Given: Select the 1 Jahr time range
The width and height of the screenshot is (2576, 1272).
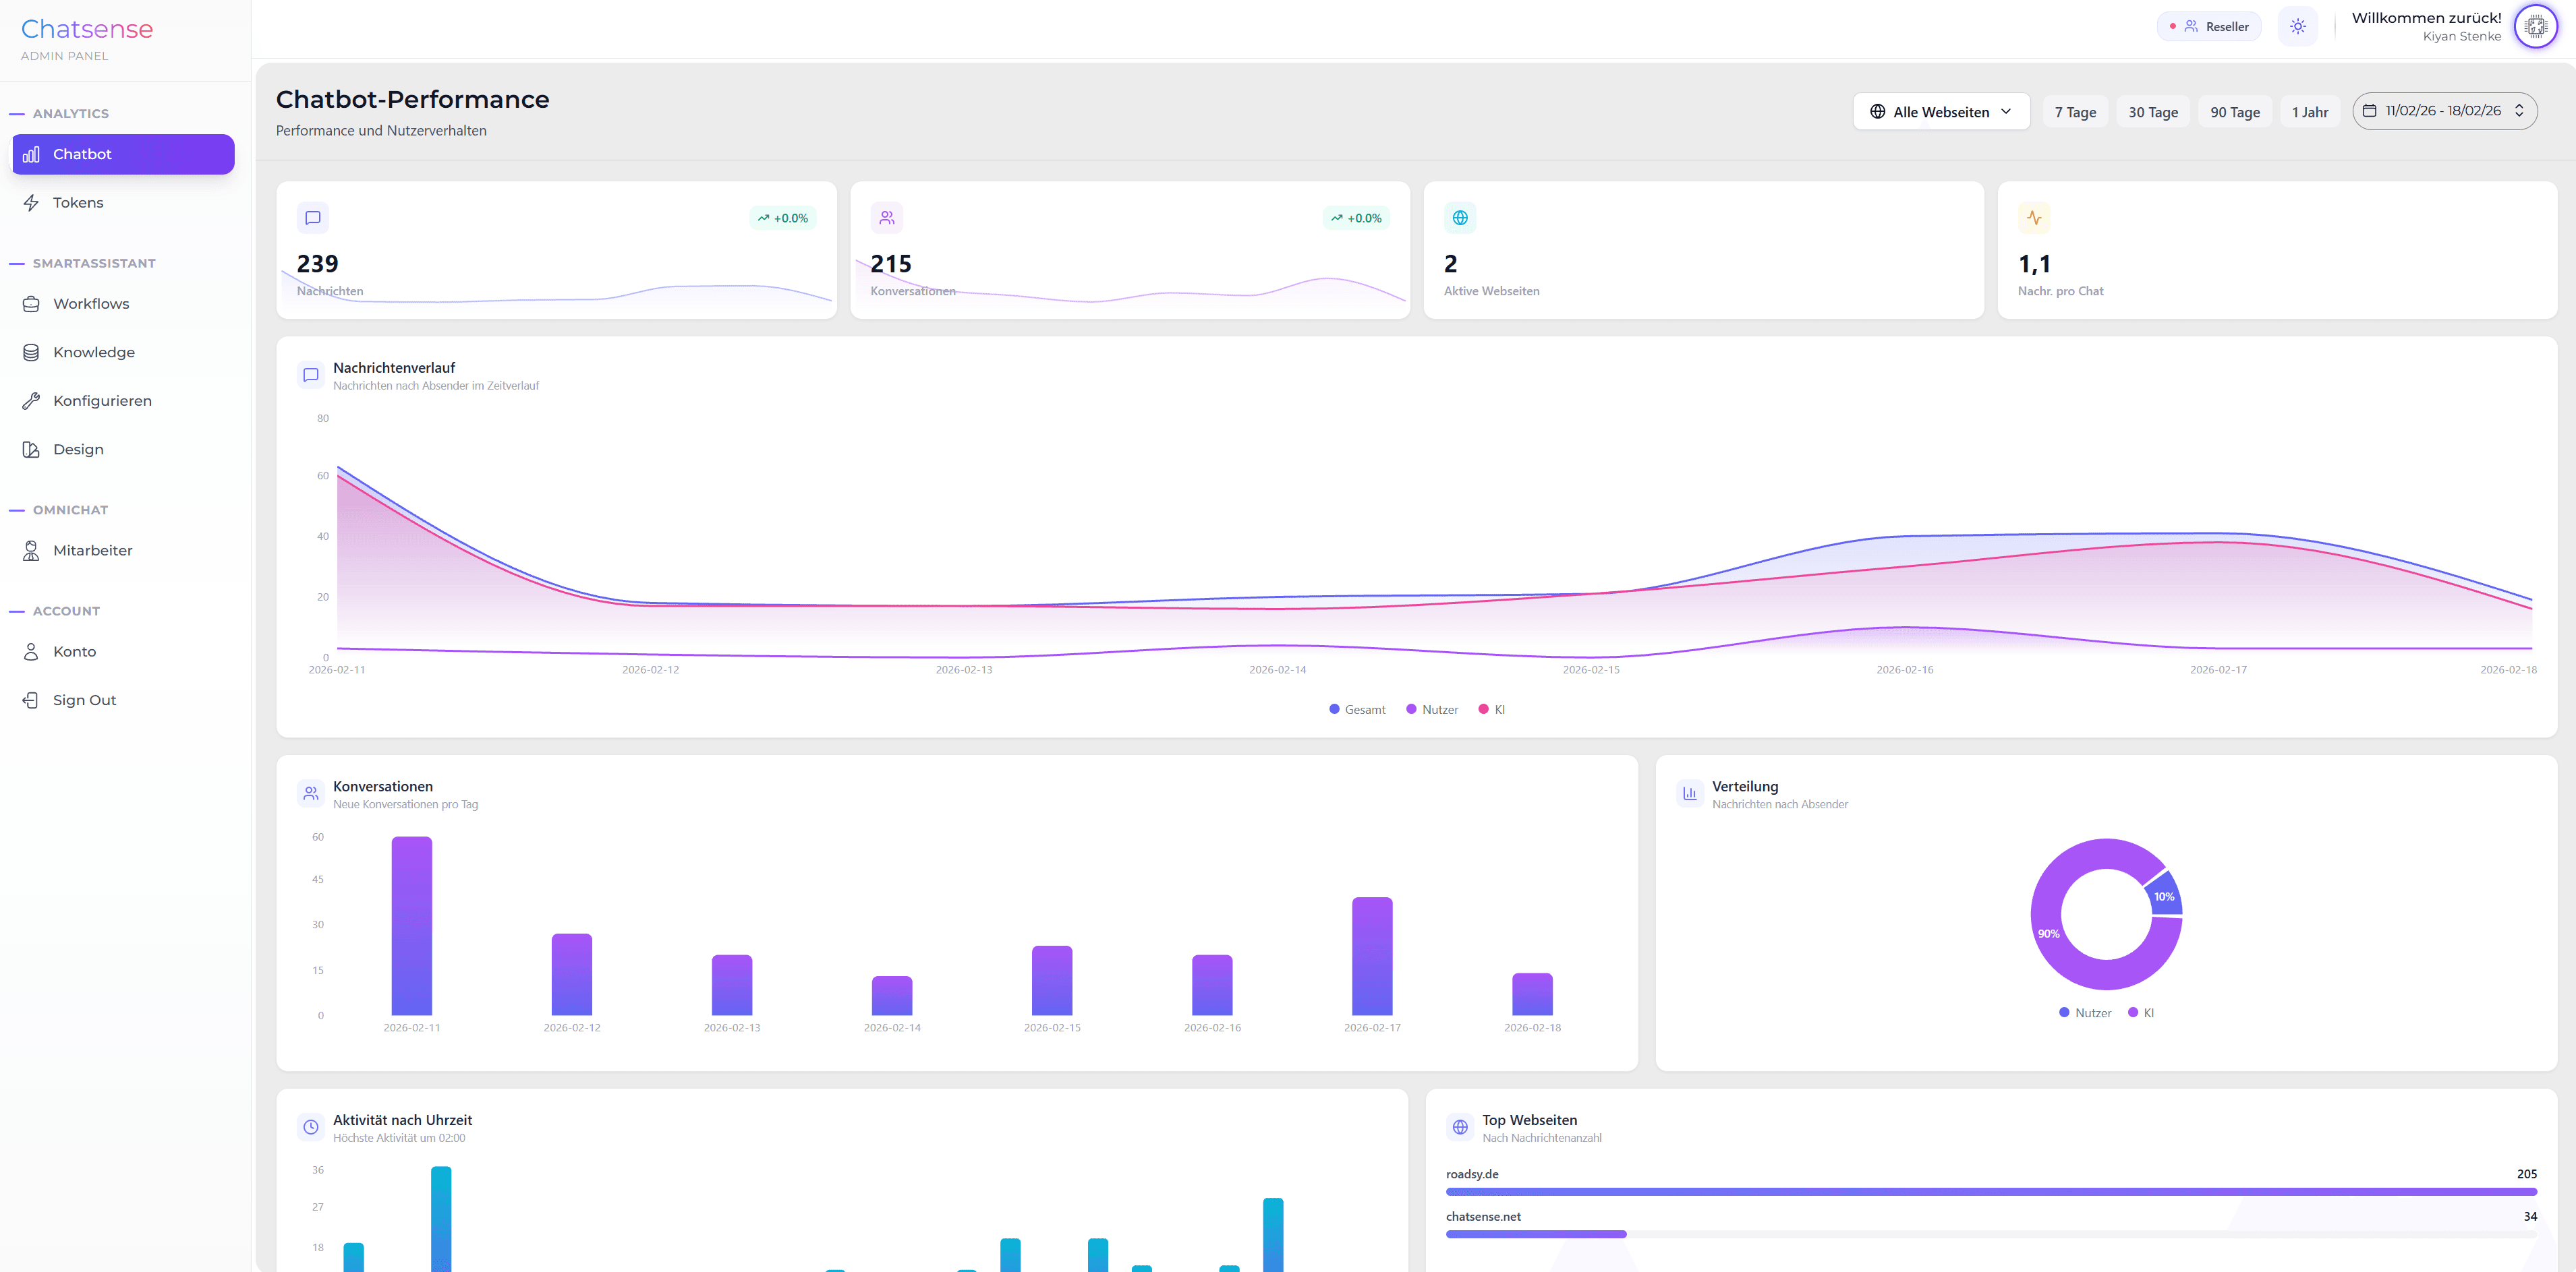Looking at the screenshot, I should pos(2310,111).
